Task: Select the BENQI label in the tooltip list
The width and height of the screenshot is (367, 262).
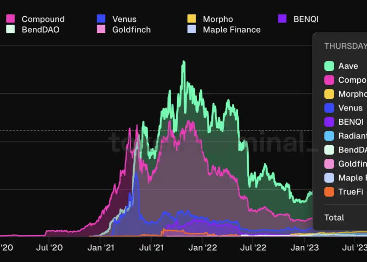Action: pos(351,122)
